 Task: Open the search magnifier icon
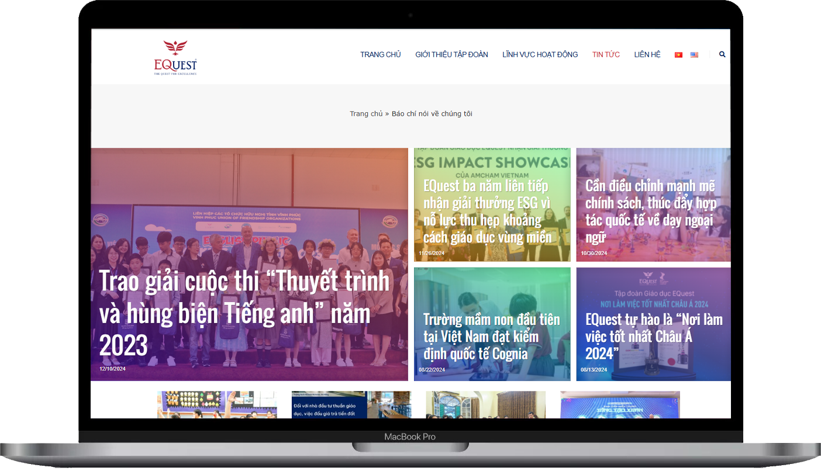722,54
